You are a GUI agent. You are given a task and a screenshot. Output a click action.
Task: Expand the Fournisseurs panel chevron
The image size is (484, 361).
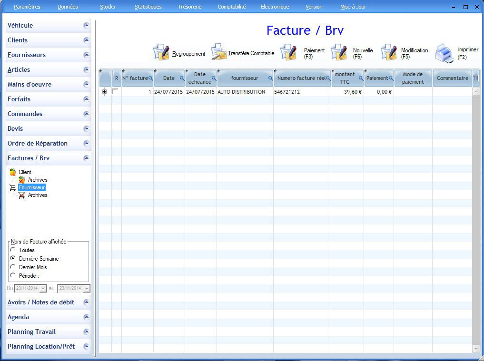click(x=87, y=55)
